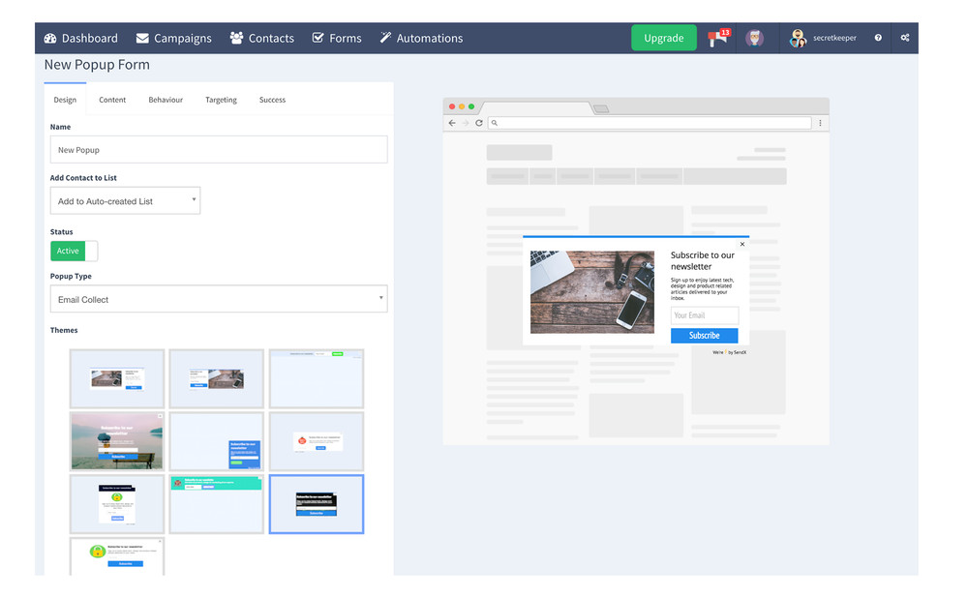Open the preview browser three-dot menu
The width and height of the screenshot is (968, 597).
click(820, 123)
